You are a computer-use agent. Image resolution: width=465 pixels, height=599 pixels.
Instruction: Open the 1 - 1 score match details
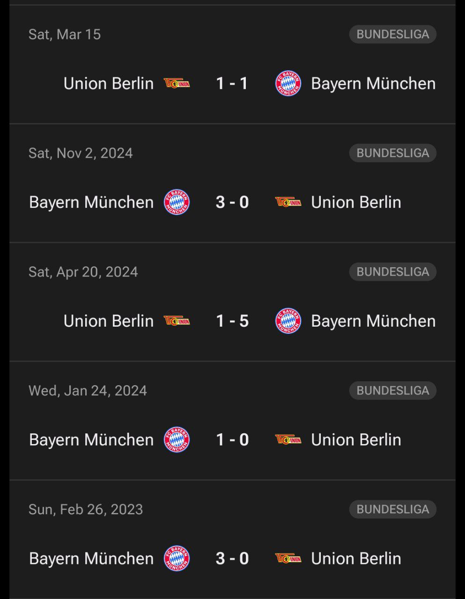point(232,83)
